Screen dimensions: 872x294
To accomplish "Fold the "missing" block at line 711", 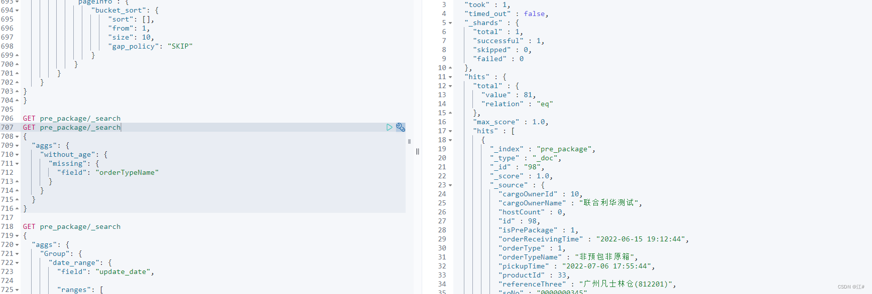I will coord(17,163).
